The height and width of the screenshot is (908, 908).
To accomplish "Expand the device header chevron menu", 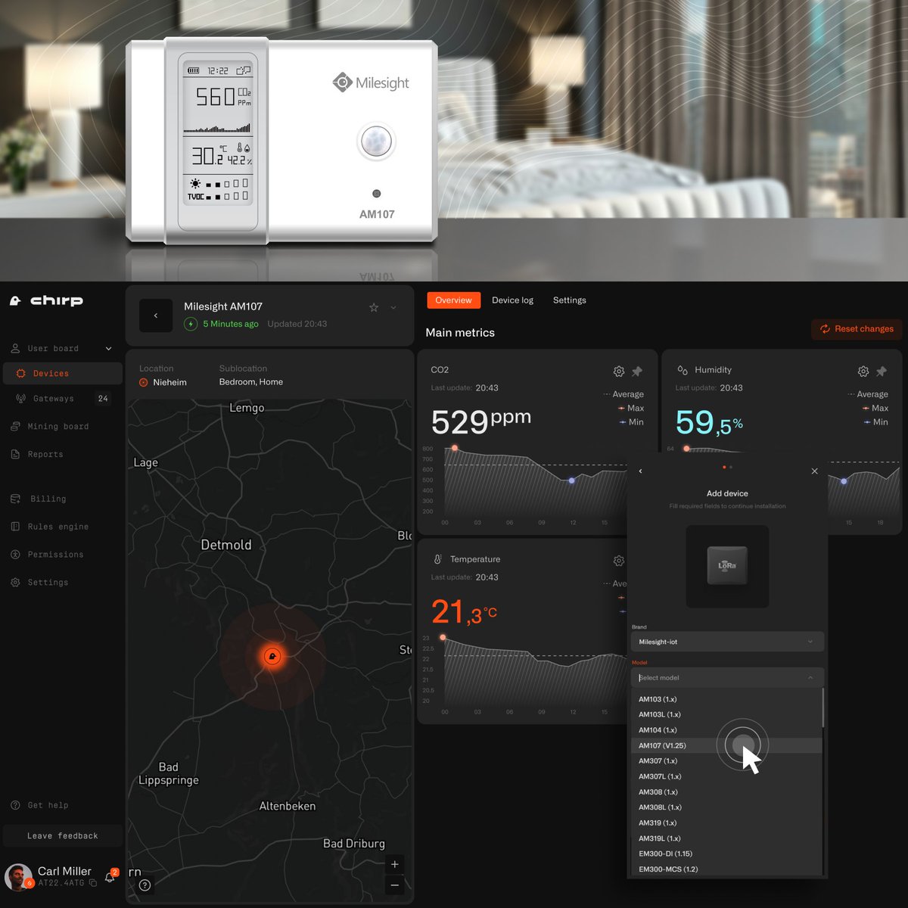I will click(393, 307).
